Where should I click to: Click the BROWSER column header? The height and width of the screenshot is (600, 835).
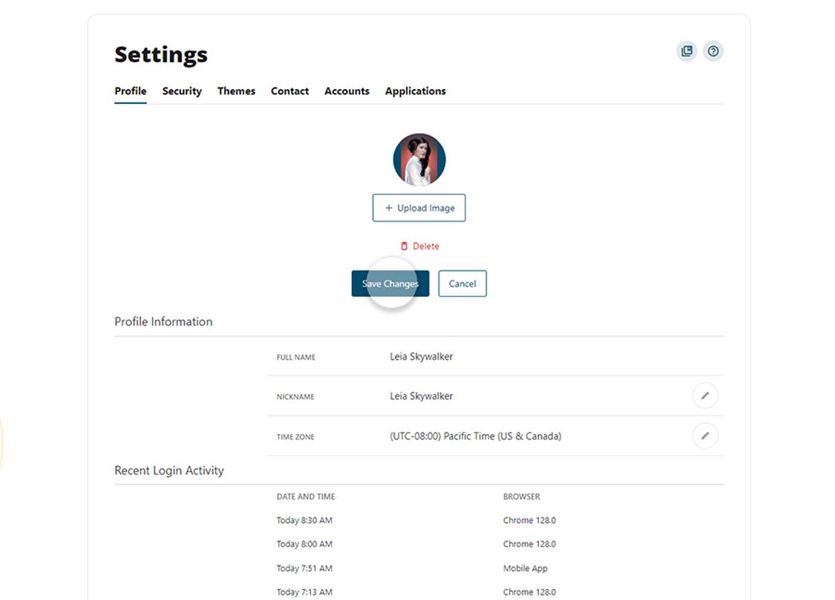(x=521, y=496)
